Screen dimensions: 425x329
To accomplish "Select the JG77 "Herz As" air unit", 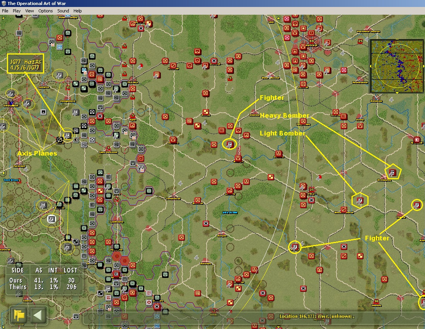I will pyautogui.click(x=68, y=135).
